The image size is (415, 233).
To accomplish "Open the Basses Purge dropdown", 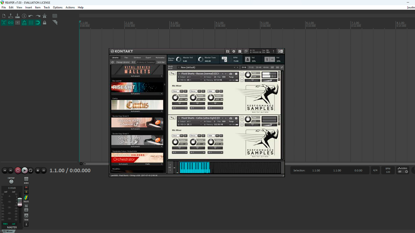I will (233, 77).
